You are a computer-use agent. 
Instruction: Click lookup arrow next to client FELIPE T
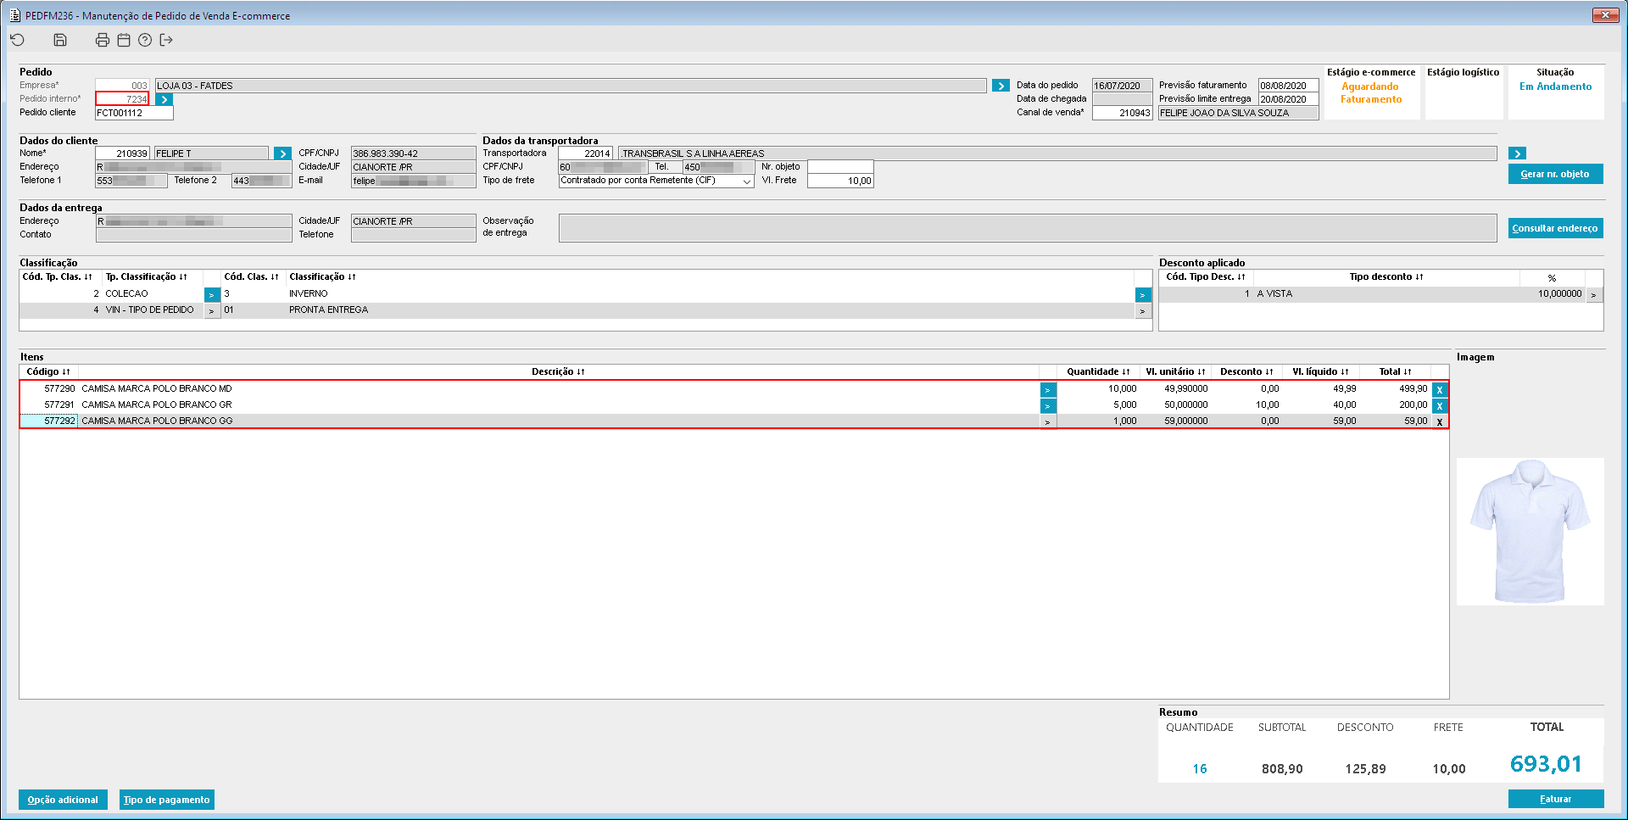[x=283, y=153]
